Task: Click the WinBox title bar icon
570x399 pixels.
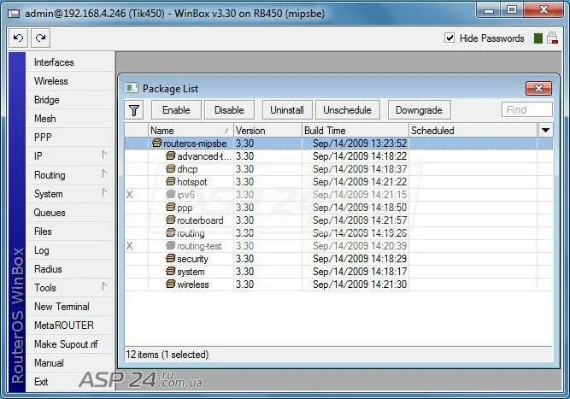Action: (x=14, y=14)
